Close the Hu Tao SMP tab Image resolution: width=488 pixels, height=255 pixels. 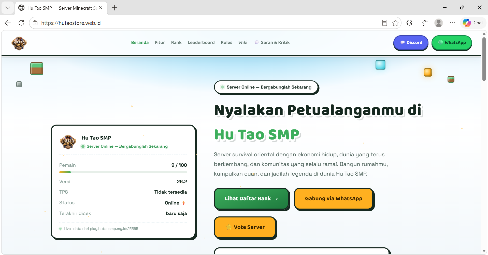(101, 8)
